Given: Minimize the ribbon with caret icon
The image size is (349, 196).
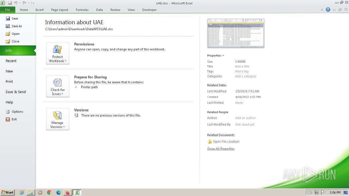Looking at the screenshot, I should 322,10.
